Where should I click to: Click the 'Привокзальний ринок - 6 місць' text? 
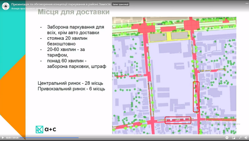pos(71,89)
